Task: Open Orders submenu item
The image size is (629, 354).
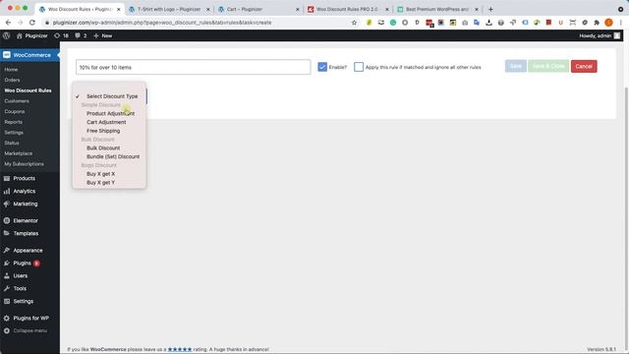Action: click(12, 80)
